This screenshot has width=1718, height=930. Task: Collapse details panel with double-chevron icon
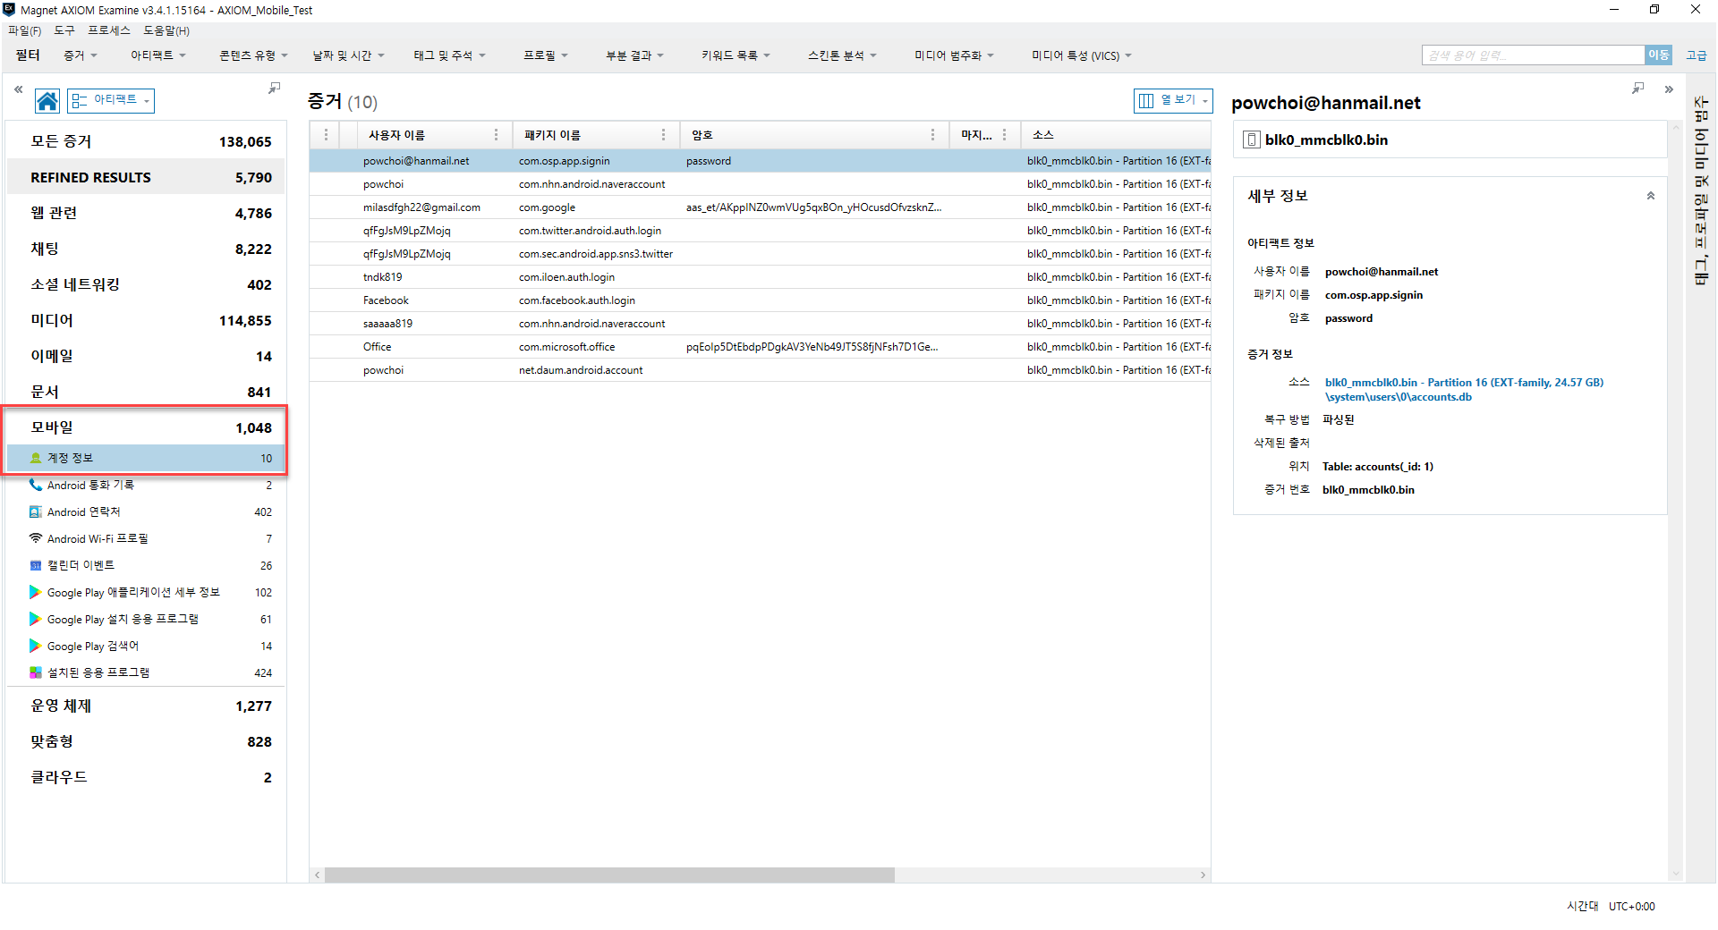pos(1669,89)
